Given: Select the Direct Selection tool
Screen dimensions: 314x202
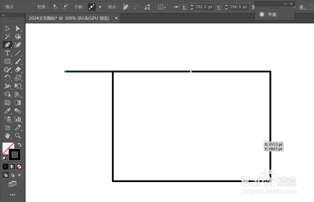Looking at the screenshot, I should [x=18, y=29].
